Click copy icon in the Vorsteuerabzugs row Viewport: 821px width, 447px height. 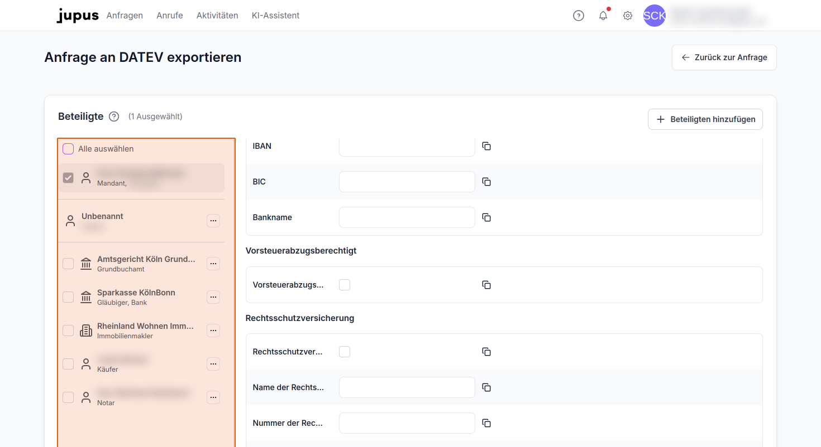pyautogui.click(x=486, y=285)
